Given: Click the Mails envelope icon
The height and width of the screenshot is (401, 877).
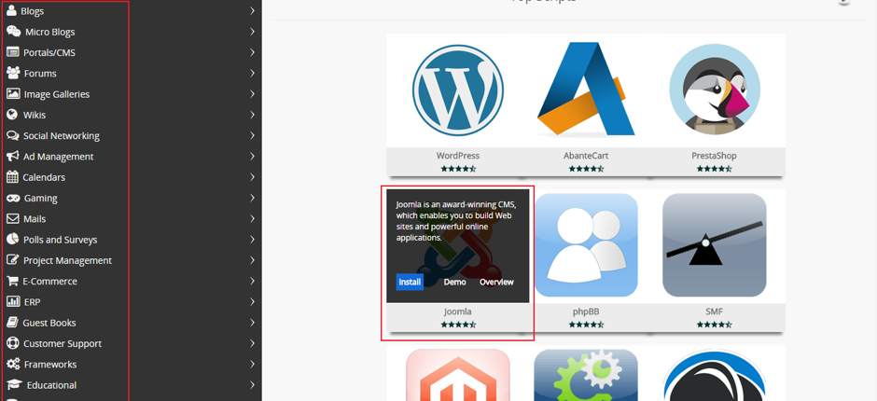Looking at the screenshot, I should click(x=12, y=218).
